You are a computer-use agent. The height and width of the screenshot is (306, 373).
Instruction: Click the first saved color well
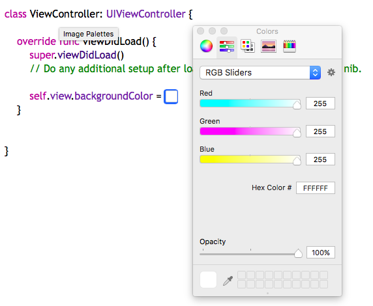241,275
